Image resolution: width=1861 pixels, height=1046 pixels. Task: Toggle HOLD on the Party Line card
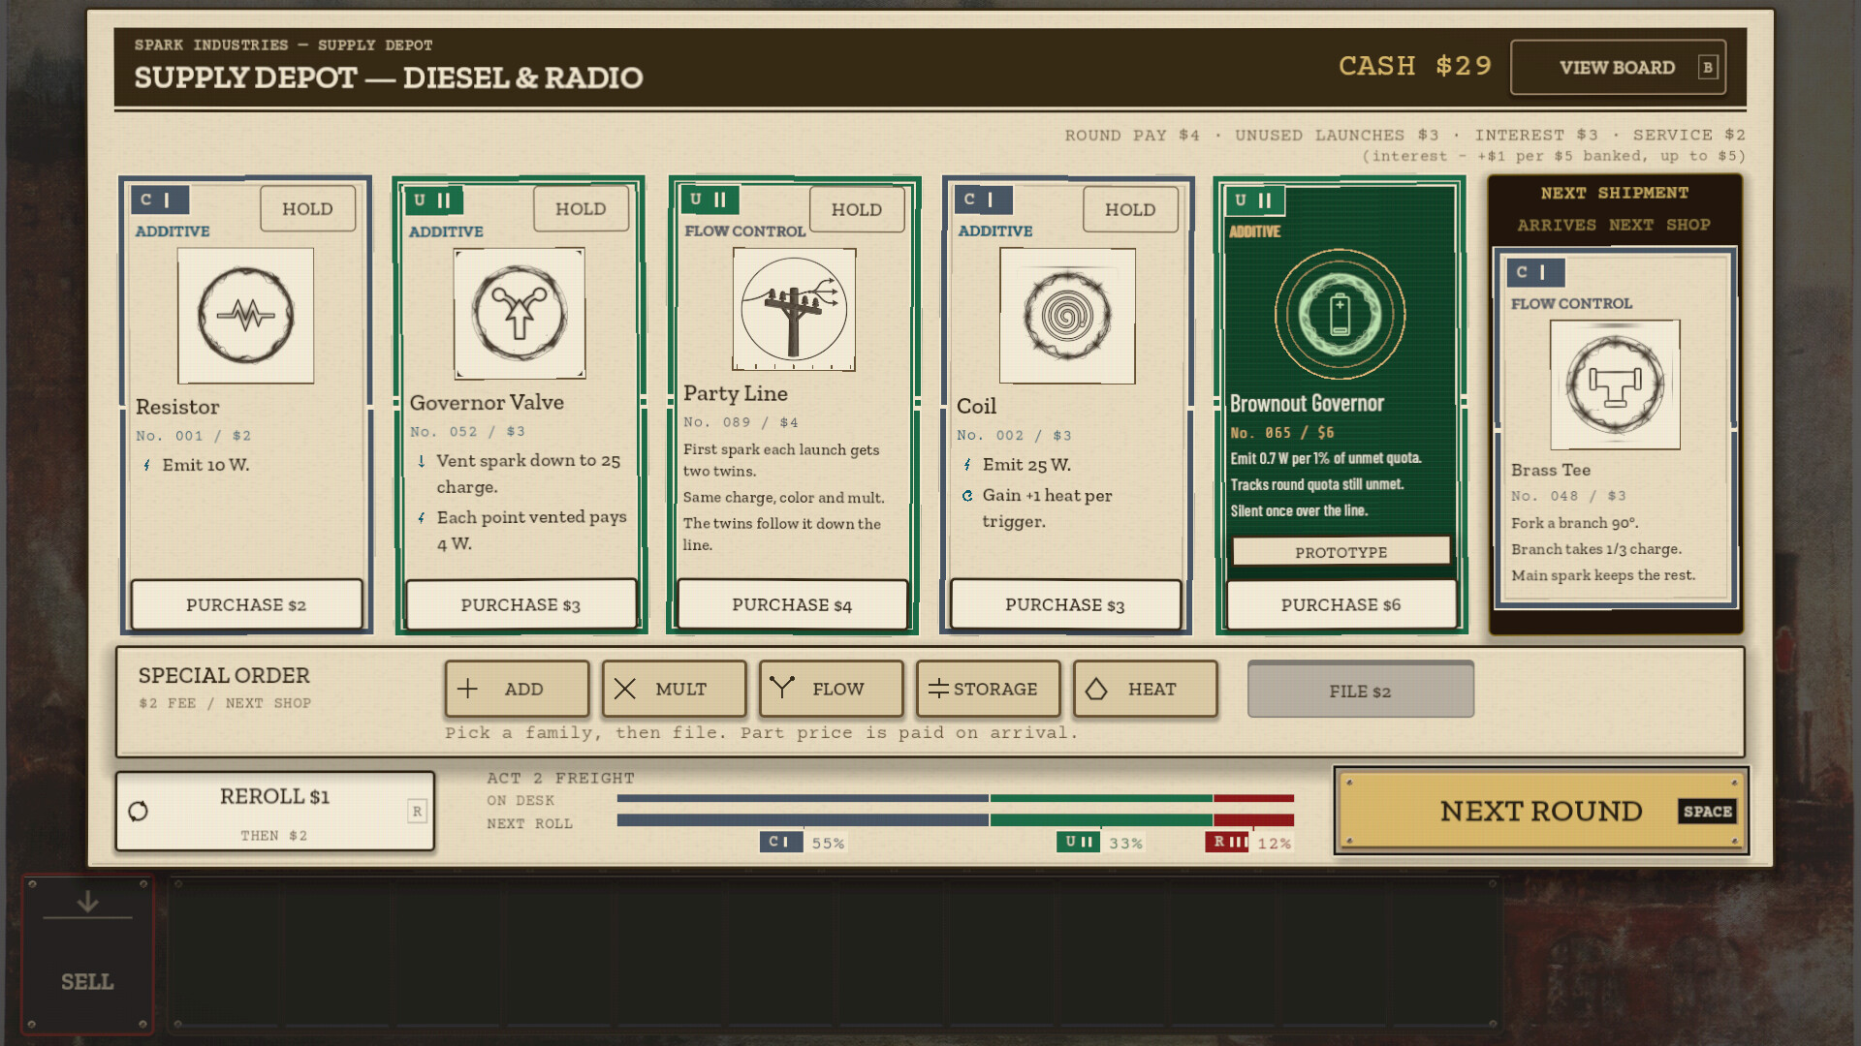tap(856, 209)
